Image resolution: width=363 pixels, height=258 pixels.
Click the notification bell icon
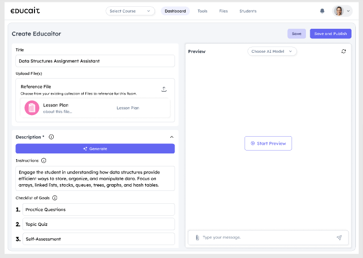(x=322, y=11)
